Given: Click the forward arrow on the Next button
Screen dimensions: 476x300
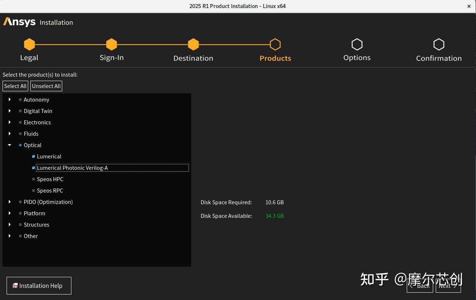Looking at the screenshot, I should tap(454, 286).
